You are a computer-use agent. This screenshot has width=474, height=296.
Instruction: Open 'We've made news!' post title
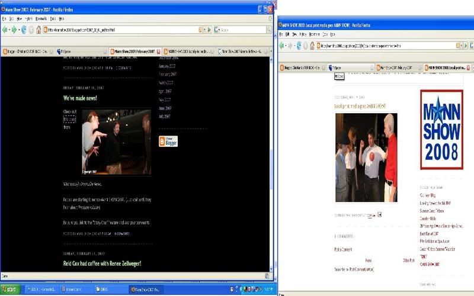[x=80, y=98]
